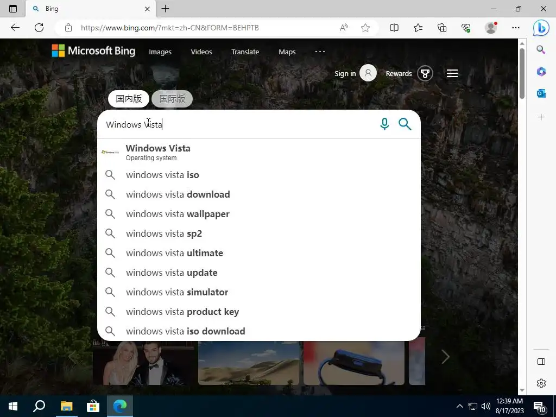Open Videos in Bing navigation
The image size is (556, 417).
pos(201,52)
